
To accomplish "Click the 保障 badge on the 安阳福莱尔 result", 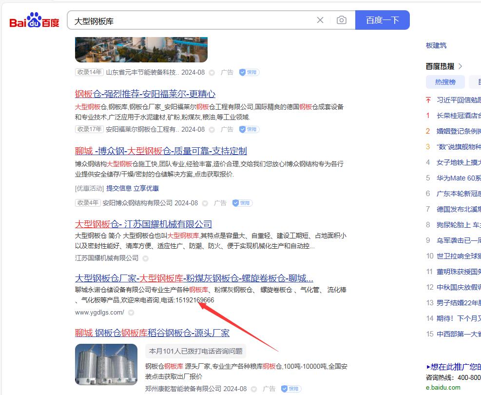I will [x=249, y=130].
